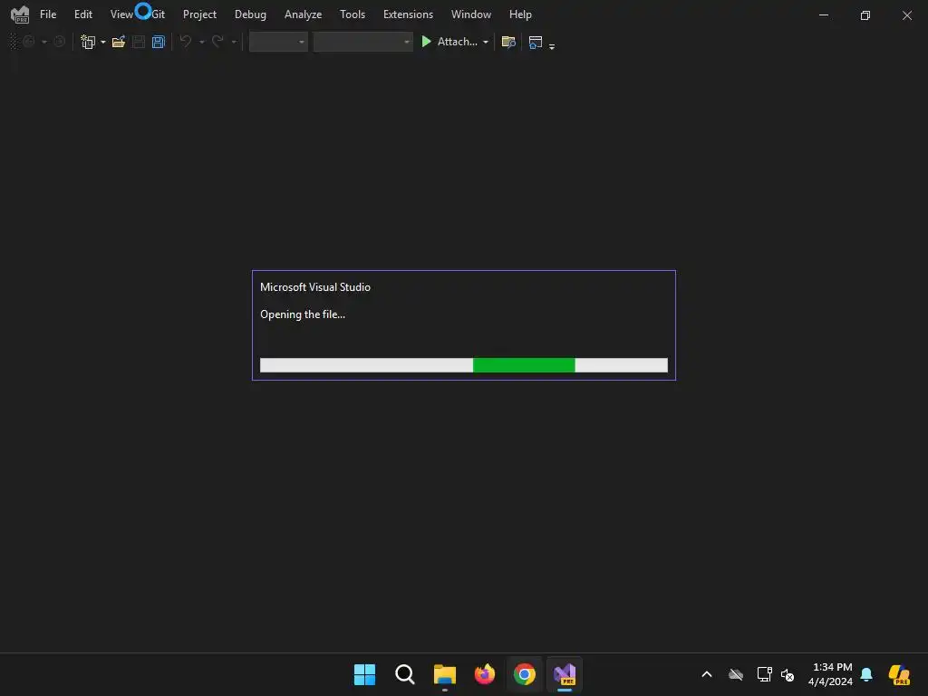Open the Tools menu
Viewport: 928px width, 696px height.
coord(353,14)
